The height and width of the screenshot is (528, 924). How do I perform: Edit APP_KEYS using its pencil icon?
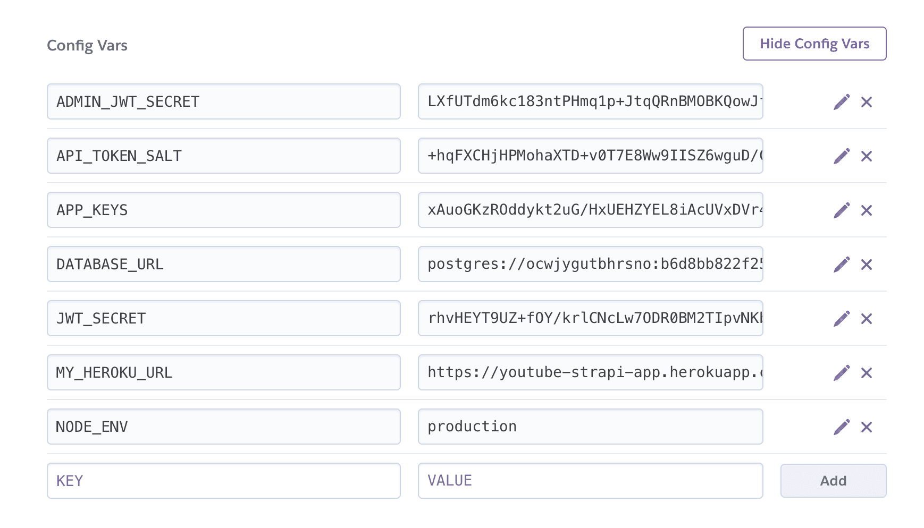pyautogui.click(x=842, y=210)
